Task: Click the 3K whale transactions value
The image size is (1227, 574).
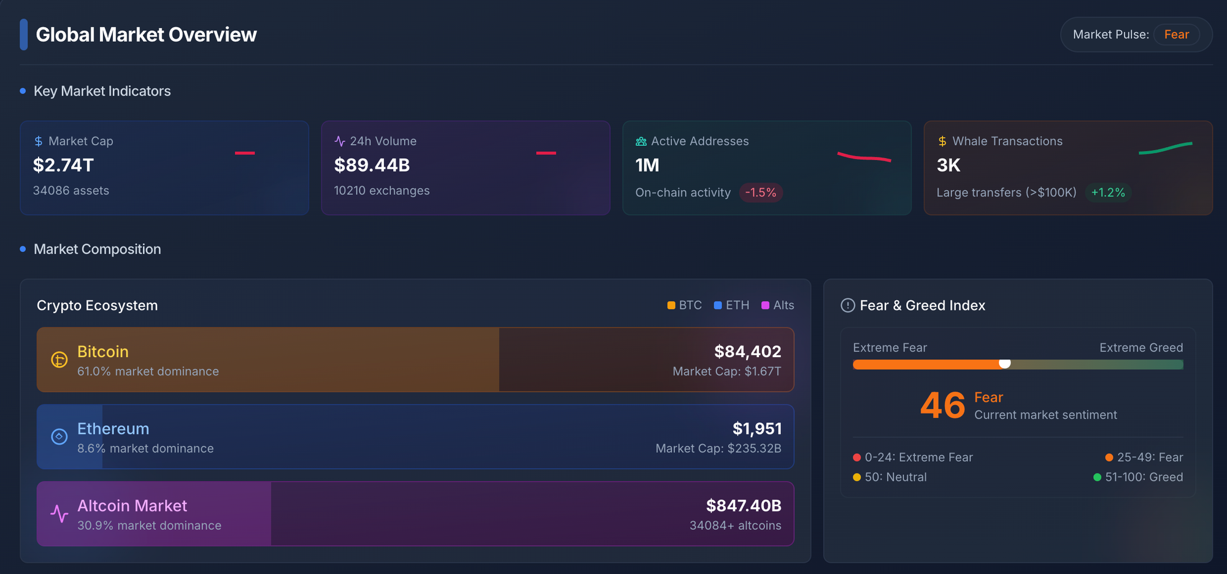Action: [948, 165]
